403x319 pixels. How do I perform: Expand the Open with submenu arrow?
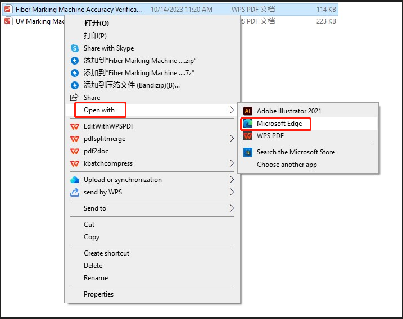(232, 110)
